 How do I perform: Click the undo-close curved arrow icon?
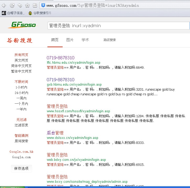click(x=20, y=5)
